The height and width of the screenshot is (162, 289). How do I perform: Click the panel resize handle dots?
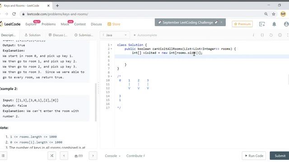coord(98,88)
